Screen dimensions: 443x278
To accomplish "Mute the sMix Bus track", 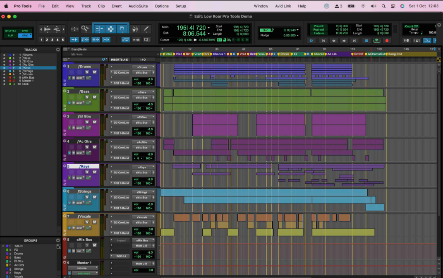I will tap(94, 245).
